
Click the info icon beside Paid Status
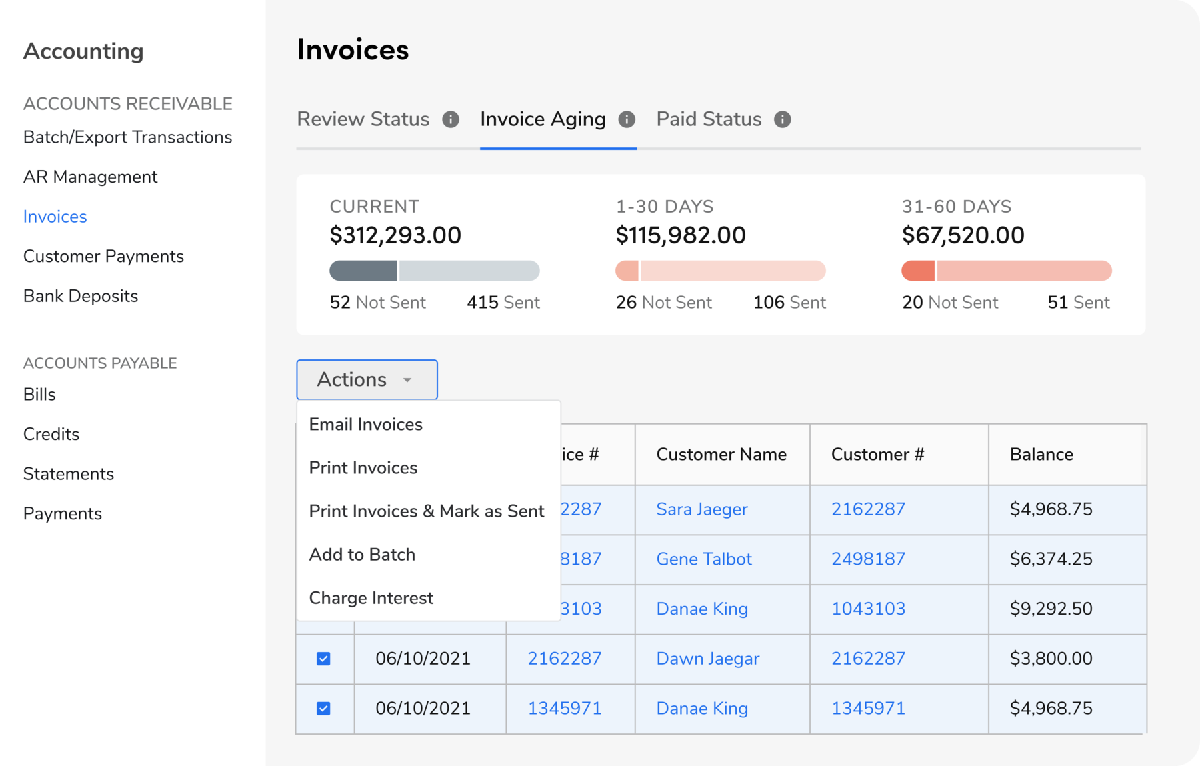pos(781,119)
